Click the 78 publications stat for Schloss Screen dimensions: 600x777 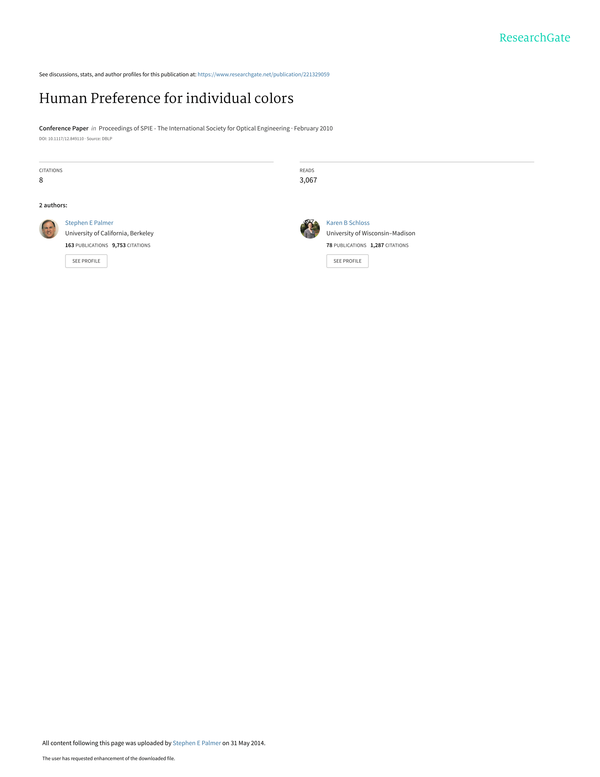(346, 245)
